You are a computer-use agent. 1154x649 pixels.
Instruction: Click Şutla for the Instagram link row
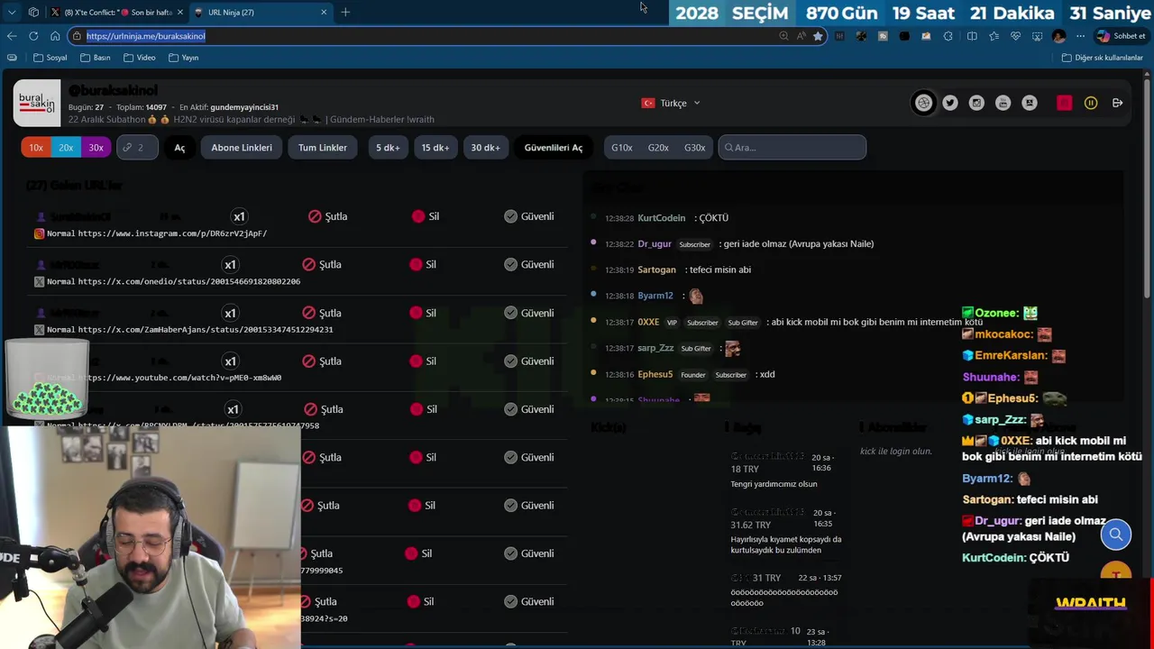pos(328,216)
